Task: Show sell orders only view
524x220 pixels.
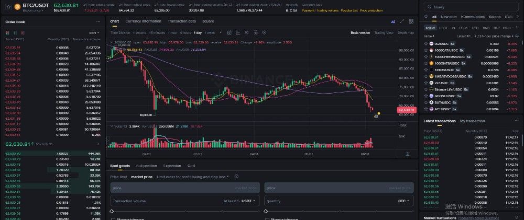Action: [23, 33]
